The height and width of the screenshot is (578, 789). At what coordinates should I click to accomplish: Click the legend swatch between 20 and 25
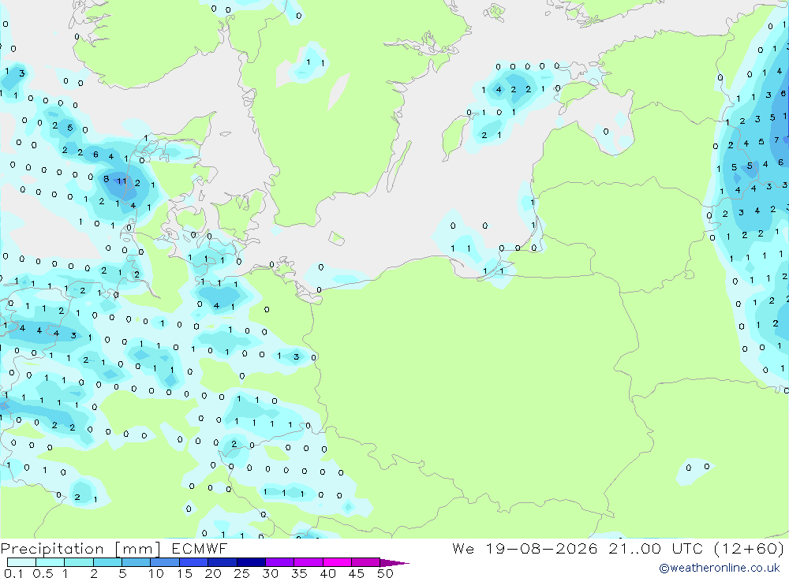pos(222,562)
